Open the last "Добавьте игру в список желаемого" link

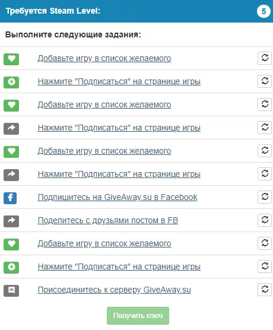104,244
